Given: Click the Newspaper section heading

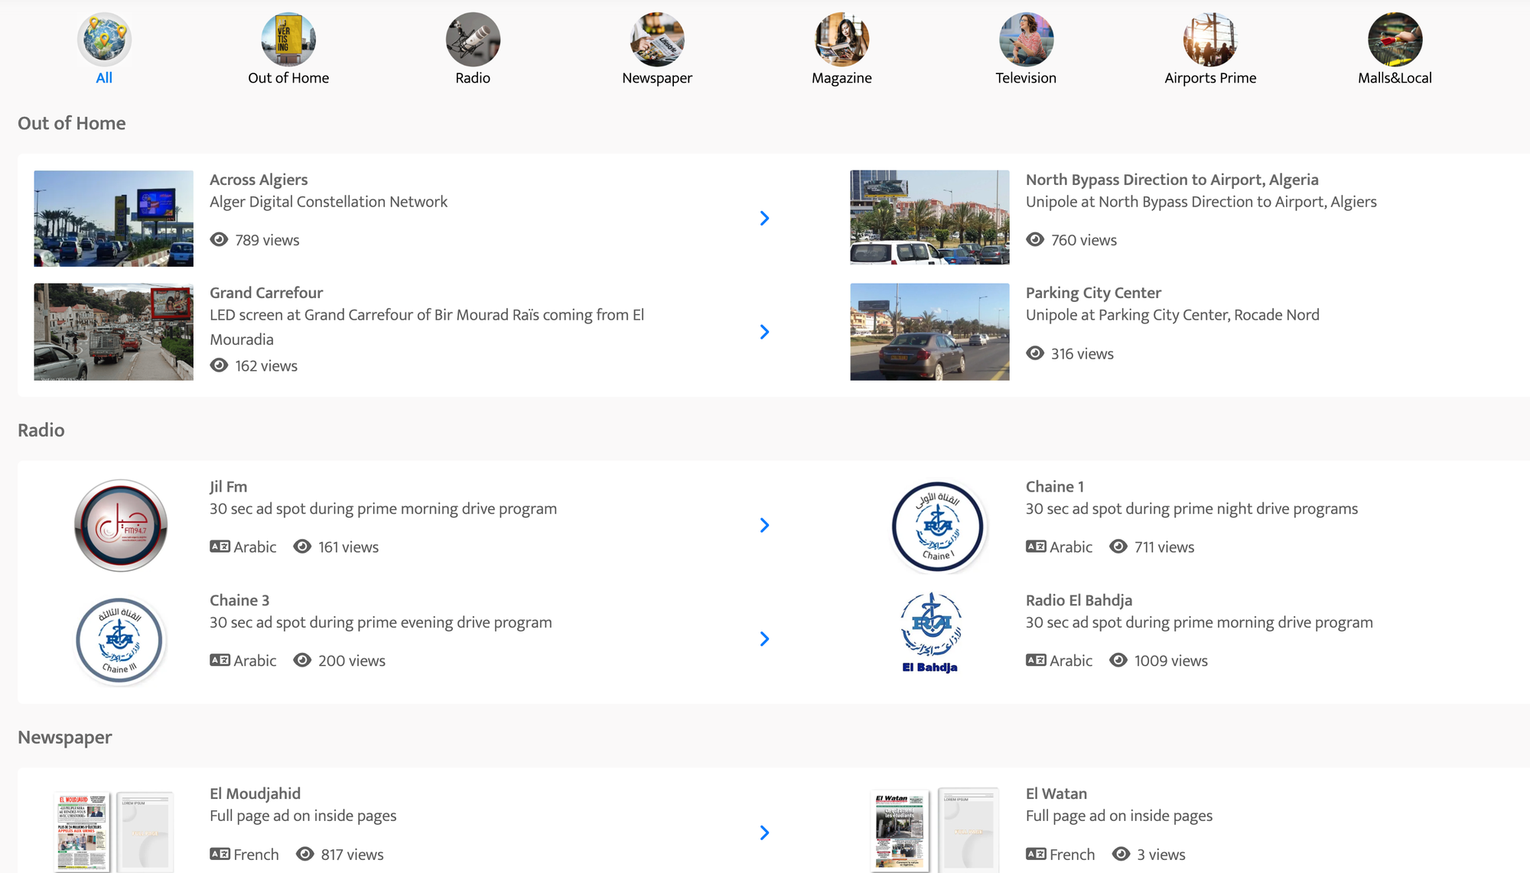Looking at the screenshot, I should tap(65, 737).
